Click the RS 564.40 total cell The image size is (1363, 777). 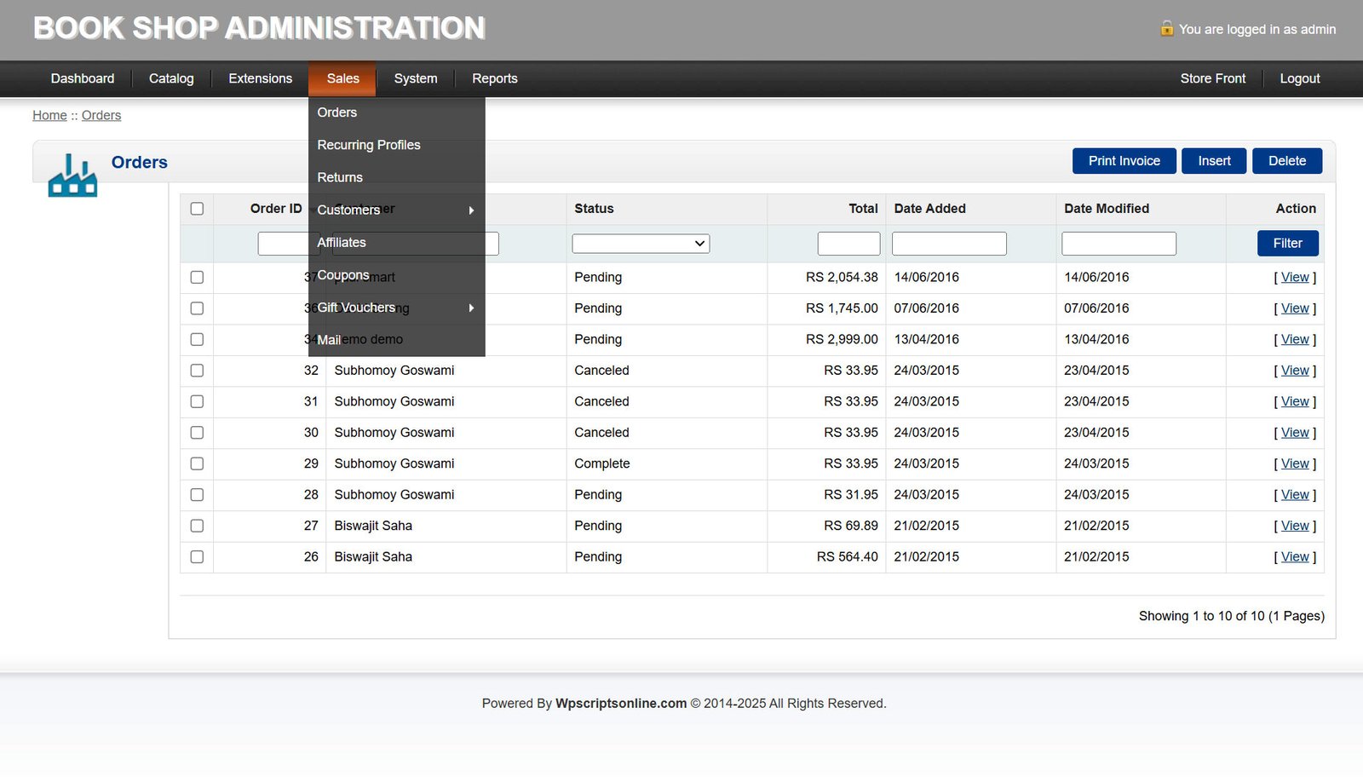click(x=847, y=557)
